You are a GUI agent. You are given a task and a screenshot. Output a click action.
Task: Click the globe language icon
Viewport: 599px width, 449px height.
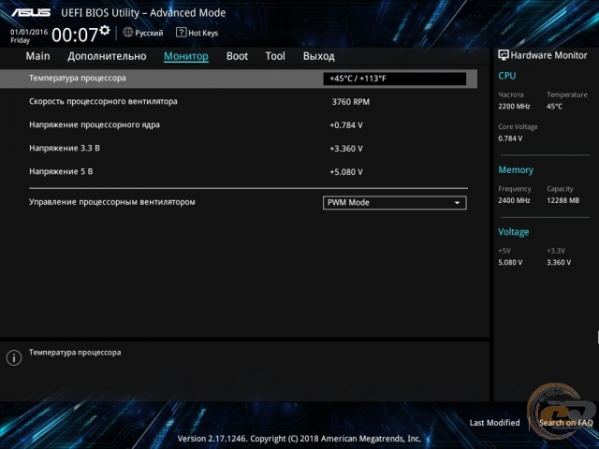click(x=128, y=33)
